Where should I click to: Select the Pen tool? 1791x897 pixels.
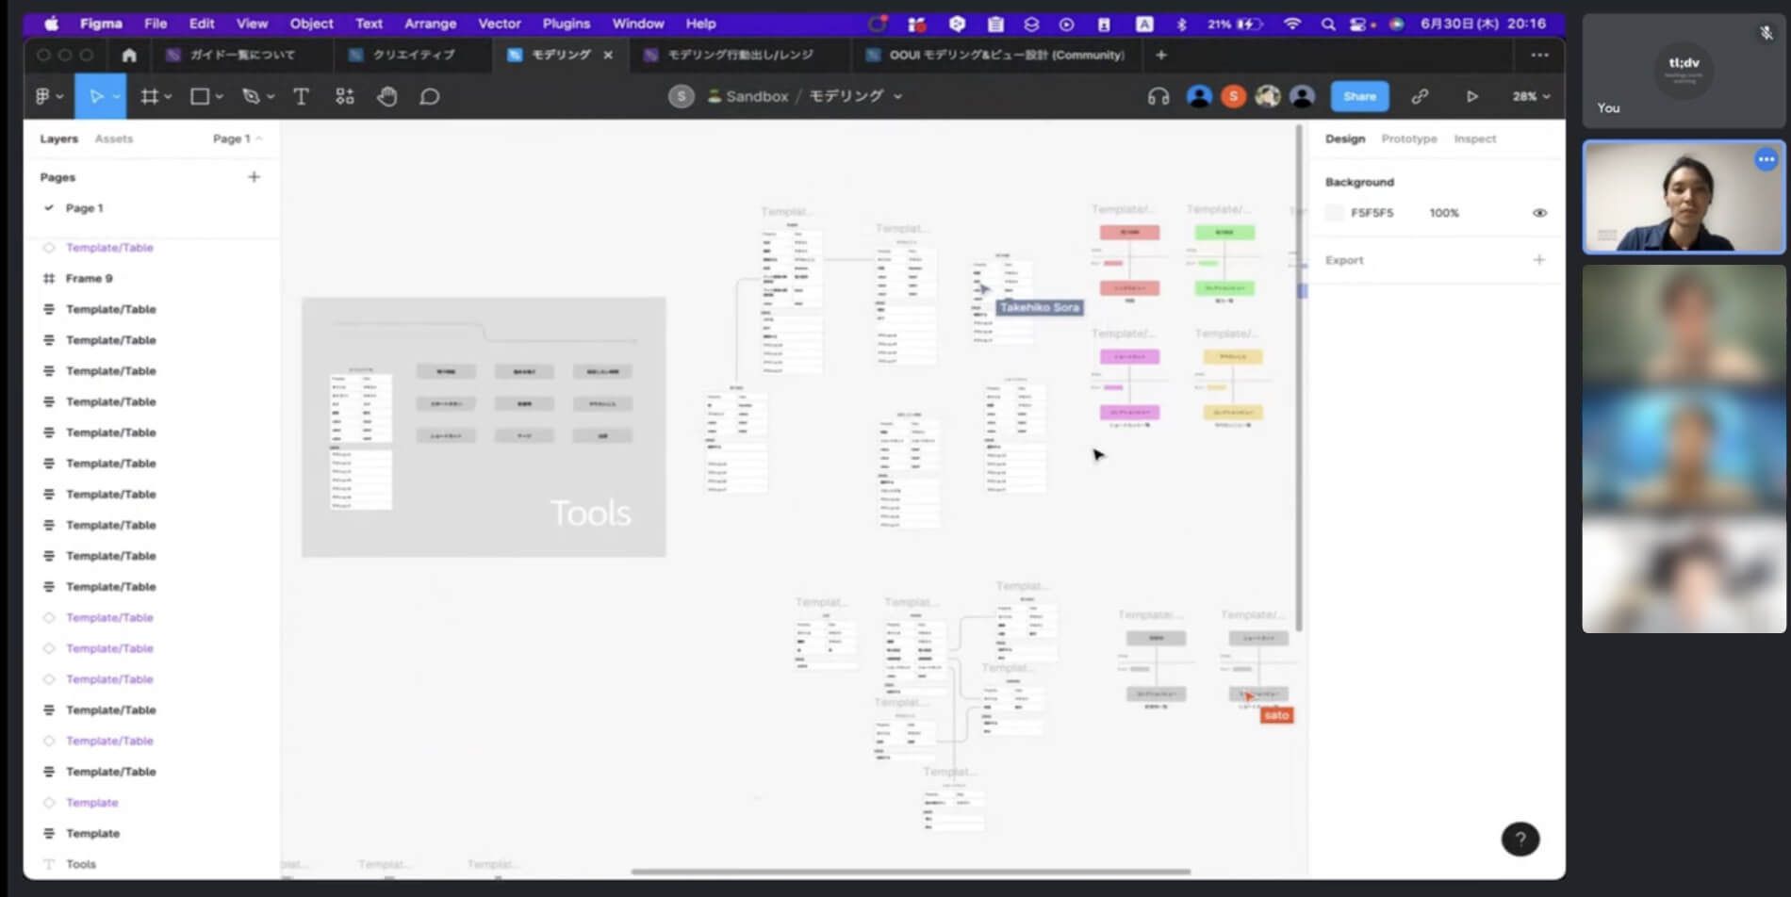click(x=251, y=96)
